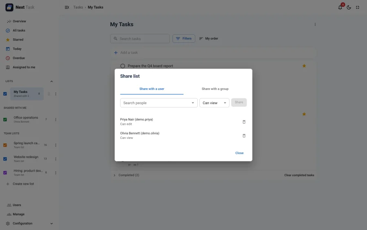Toggle the Website redesign list checkbox
Screen dimensions: 367x230
pyautogui.click(x=5, y=159)
